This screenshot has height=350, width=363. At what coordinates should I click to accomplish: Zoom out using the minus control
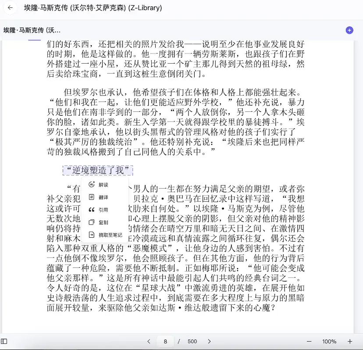[x=309, y=341]
